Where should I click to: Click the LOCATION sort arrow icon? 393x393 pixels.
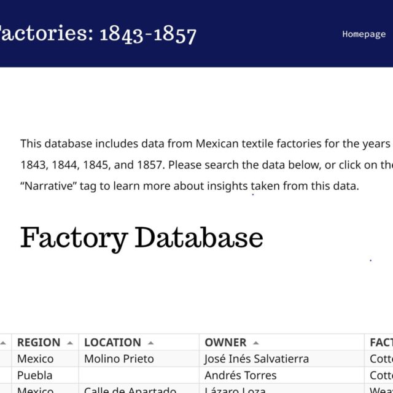tap(150, 343)
